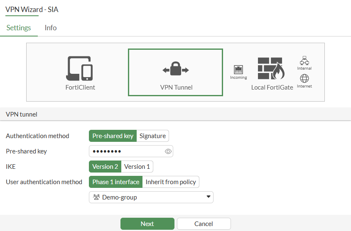Image resolution: width=351 pixels, height=231 pixels.
Task: Click the Local FortiGate caption text
Action: (x=272, y=88)
